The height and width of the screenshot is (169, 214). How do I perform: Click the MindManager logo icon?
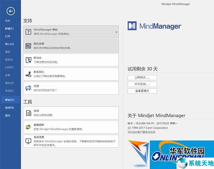132,26
